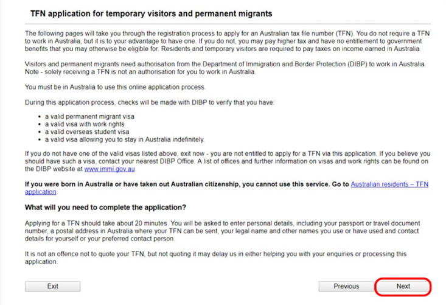Click the 'The following pages will take you' paragraph

point(228,41)
